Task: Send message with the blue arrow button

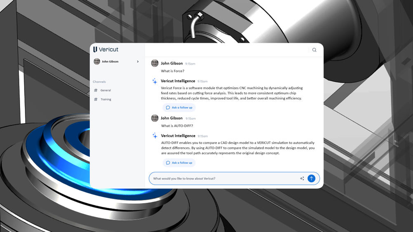Action: pos(311,179)
